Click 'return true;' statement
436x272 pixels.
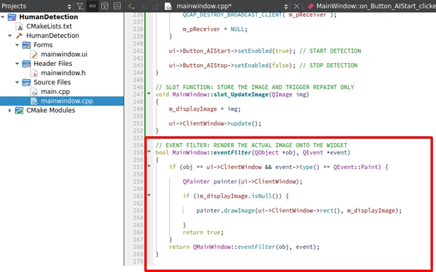pyautogui.click(x=203, y=232)
